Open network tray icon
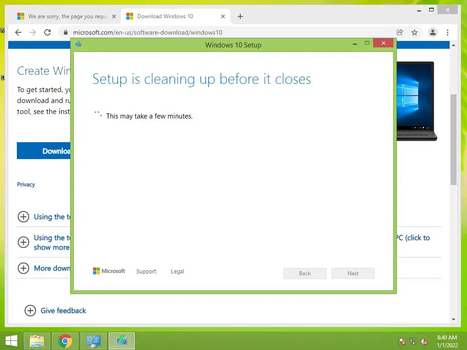 (413, 341)
